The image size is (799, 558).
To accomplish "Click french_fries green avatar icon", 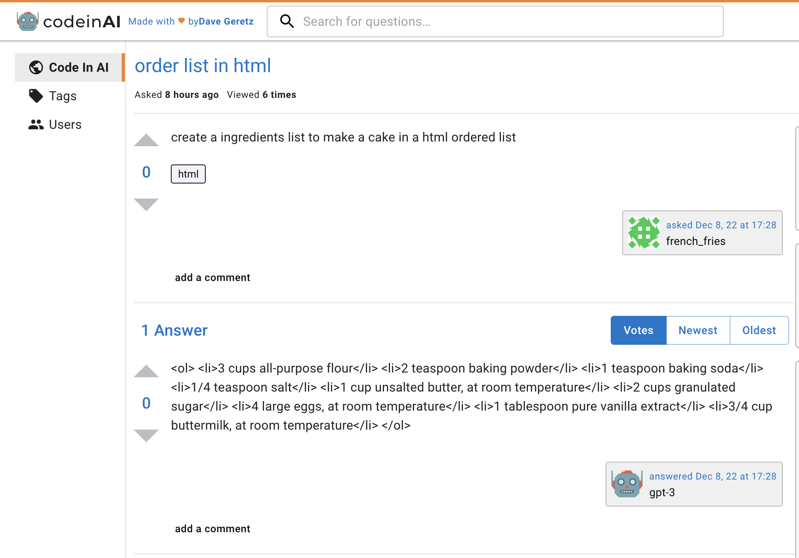I will [x=644, y=233].
